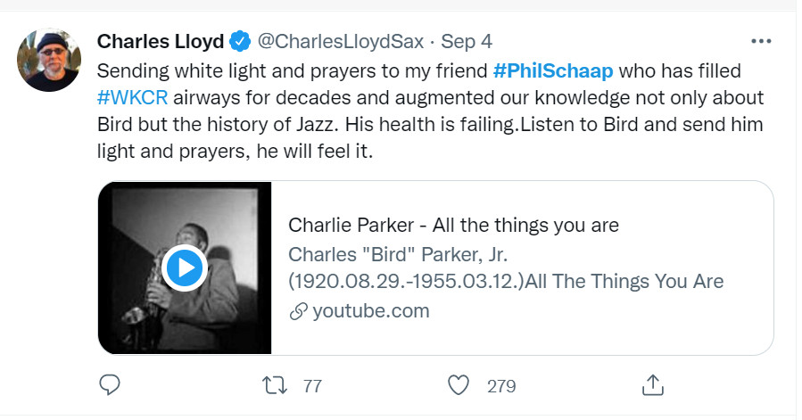Open the #WKCR hashtag

tap(132, 97)
